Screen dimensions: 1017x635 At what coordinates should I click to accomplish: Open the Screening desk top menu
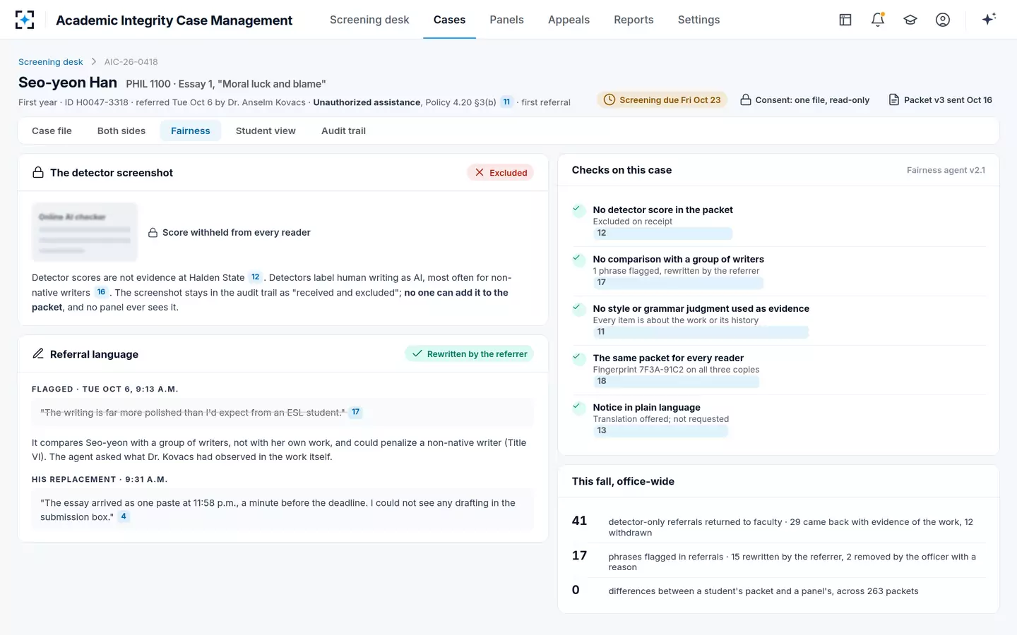[x=369, y=20]
